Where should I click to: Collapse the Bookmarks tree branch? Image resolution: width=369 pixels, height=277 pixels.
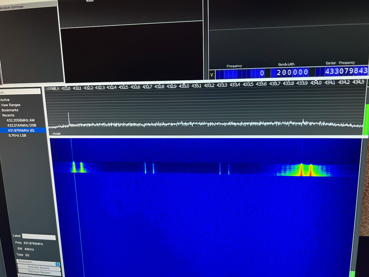coord(10,110)
